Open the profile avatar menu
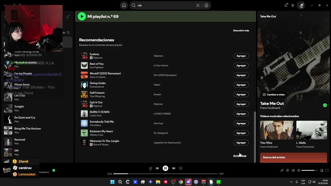Viewport: 331px width, 186px height. pos(301,5)
